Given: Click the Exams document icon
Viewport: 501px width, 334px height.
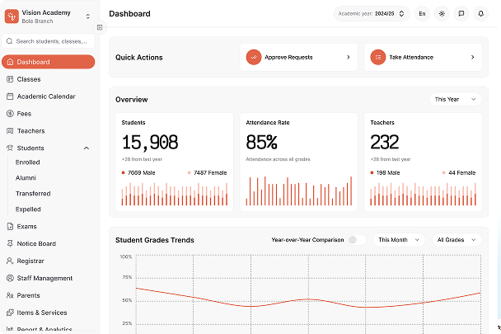Looking at the screenshot, I should click(x=10, y=227).
